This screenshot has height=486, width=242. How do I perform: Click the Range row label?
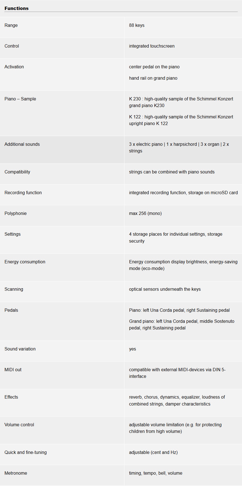click(11, 25)
